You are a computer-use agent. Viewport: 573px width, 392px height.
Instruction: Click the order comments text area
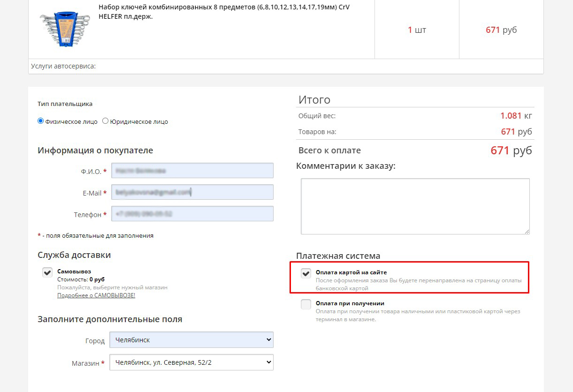[415, 206]
